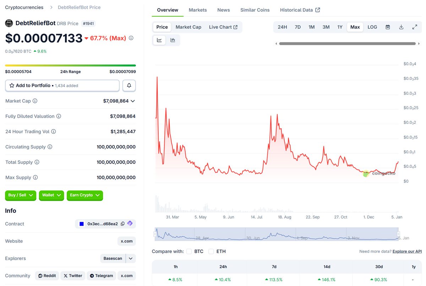Open the Wallet dropdown
This screenshot has width=426, height=286.
coord(51,195)
